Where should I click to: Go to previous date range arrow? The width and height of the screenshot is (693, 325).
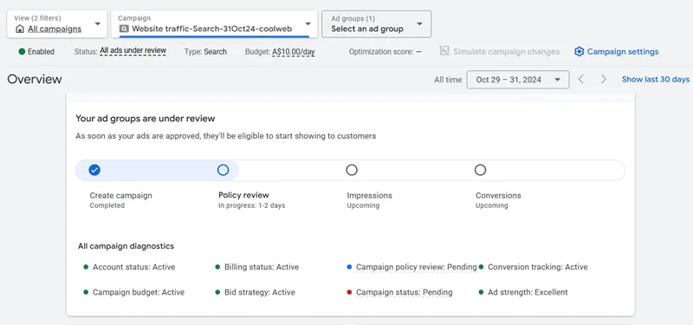coord(581,79)
